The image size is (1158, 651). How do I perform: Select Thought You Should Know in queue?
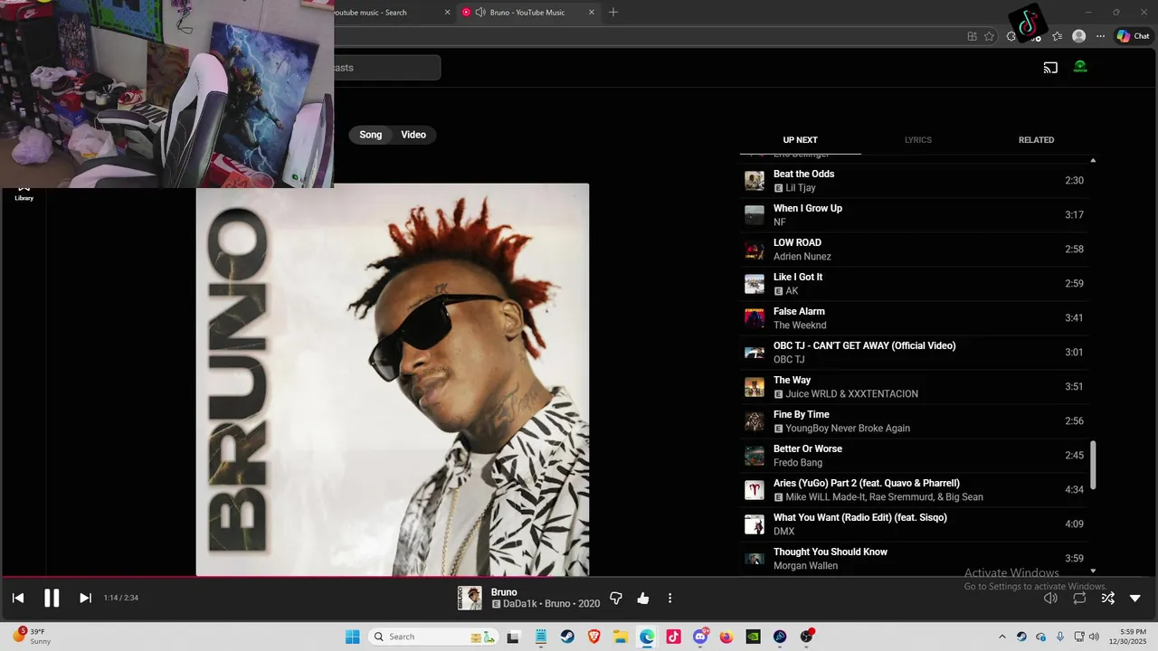click(914, 559)
